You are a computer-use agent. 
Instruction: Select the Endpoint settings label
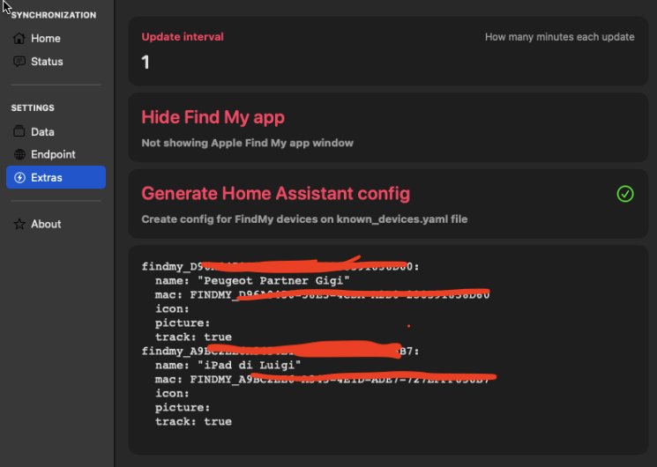click(53, 154)
